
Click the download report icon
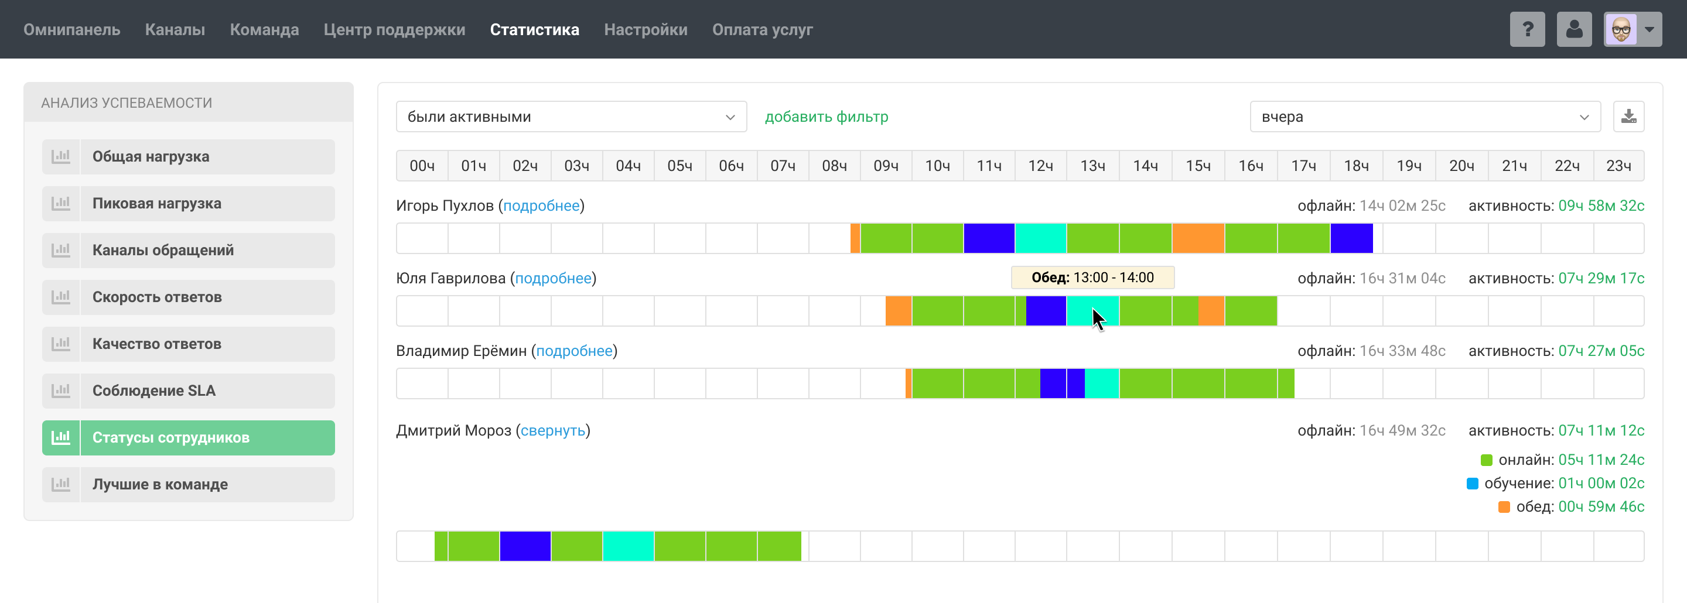point(1628,117)
